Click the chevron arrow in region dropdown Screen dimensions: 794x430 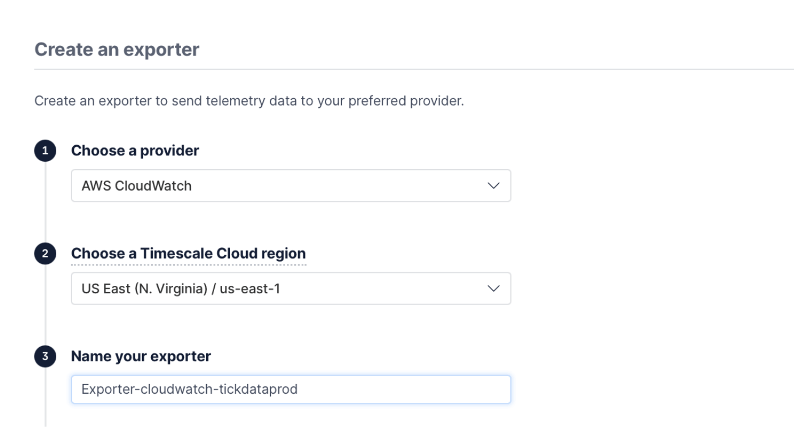coord(494,288)
